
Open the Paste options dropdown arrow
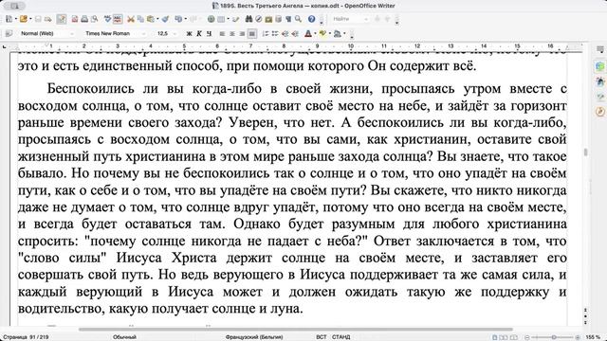click(157, 19)
